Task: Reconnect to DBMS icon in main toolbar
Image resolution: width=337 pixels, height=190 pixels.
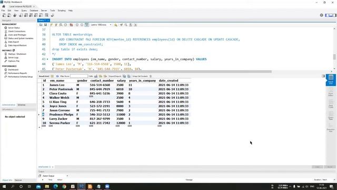Action: 52,15
